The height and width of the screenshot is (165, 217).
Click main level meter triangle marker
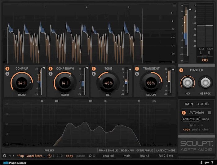[190, 9]
